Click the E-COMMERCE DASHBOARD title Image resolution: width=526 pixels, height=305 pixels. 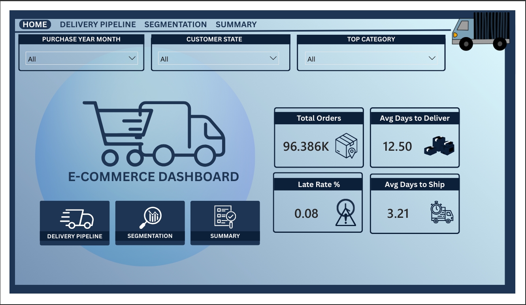click(154, 176)
